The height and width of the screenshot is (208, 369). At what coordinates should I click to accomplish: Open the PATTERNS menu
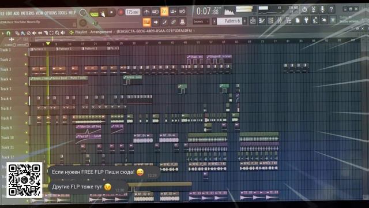[28, 13]
